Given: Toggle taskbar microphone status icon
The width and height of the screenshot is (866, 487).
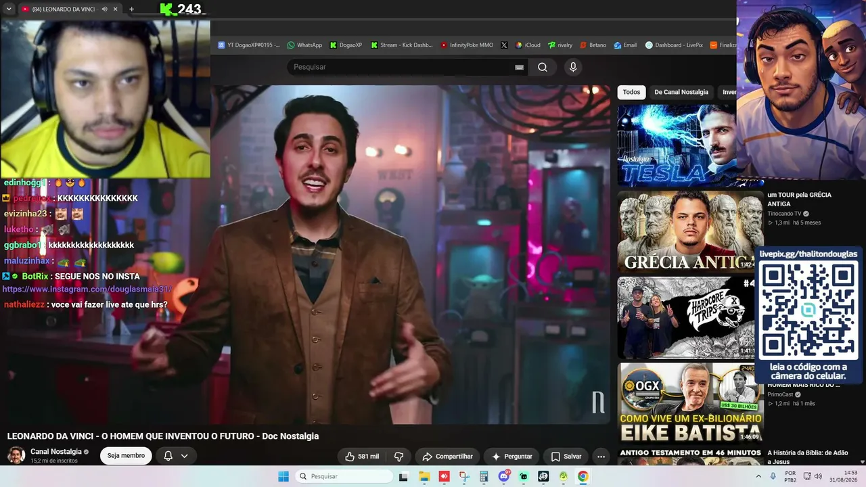Looking at the screenshot, I should (773, 476).
